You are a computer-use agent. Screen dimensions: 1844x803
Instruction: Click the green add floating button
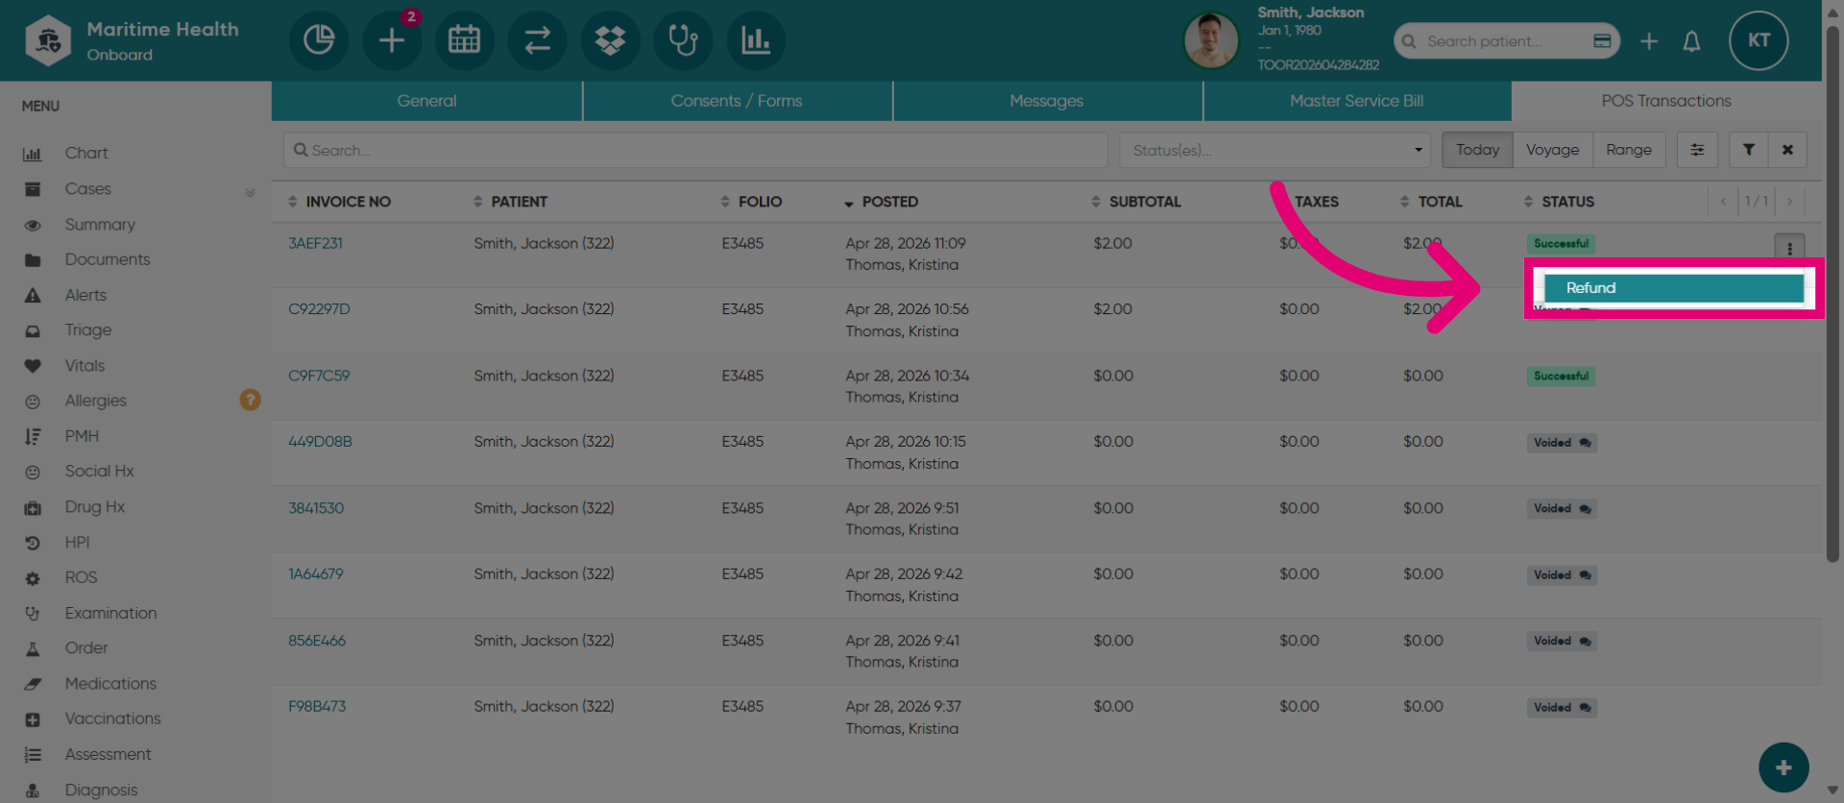(1783, 767)
